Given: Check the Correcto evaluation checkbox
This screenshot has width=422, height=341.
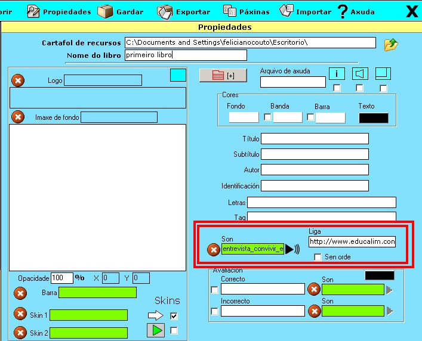Looking at the screenshot, I should (214, 290).
